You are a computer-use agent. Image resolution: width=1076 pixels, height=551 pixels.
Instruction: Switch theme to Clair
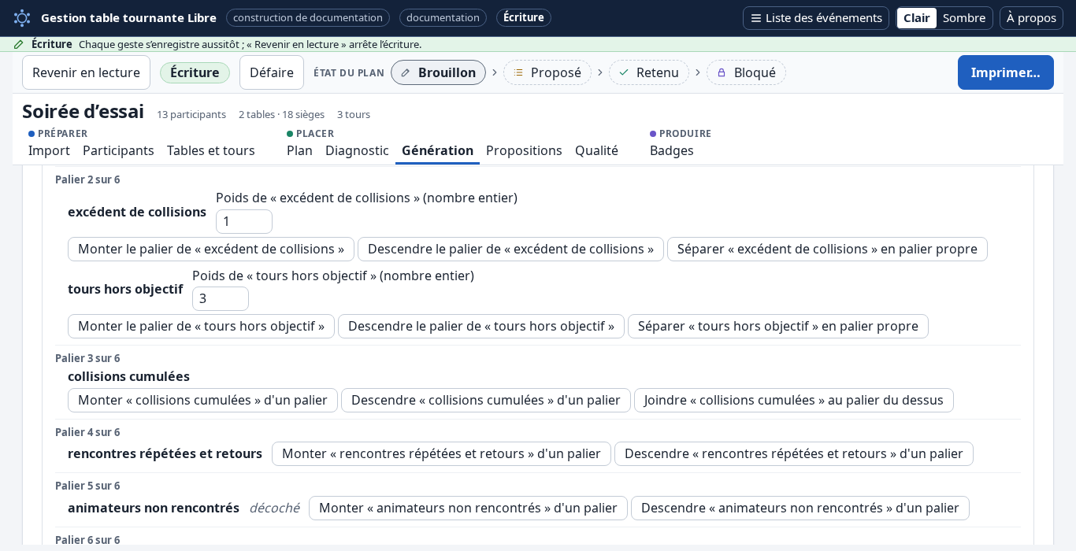[x=917, y=18]
